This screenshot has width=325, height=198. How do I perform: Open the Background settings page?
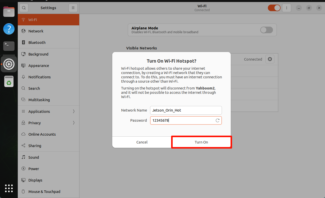[x=48, y=54]
